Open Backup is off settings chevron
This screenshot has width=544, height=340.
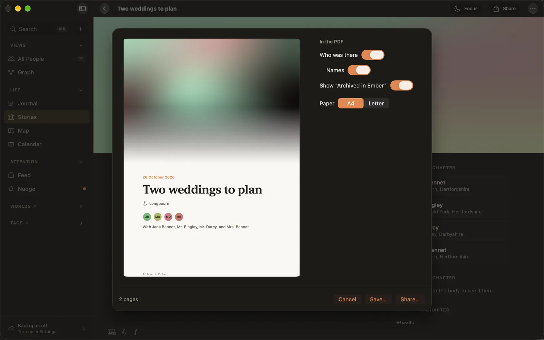(84, 328)
